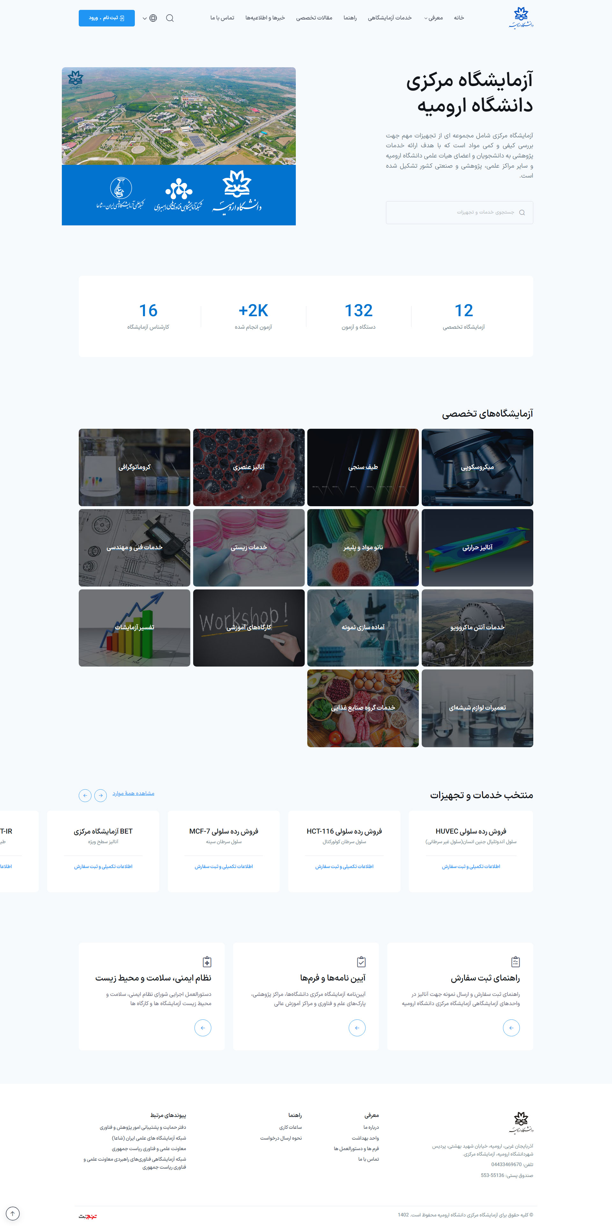
Task: Click the جستجوی خدمات و تجهیزات search field
Action: [459, 212]
